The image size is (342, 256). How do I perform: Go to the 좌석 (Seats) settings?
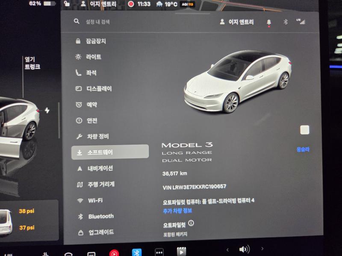[86, 73]
